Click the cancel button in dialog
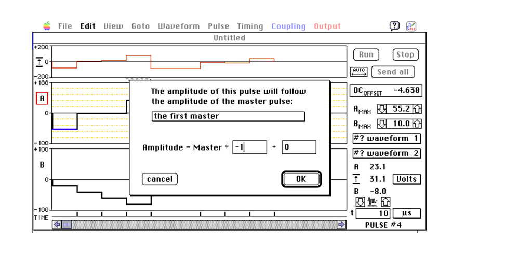 point(159,179)
